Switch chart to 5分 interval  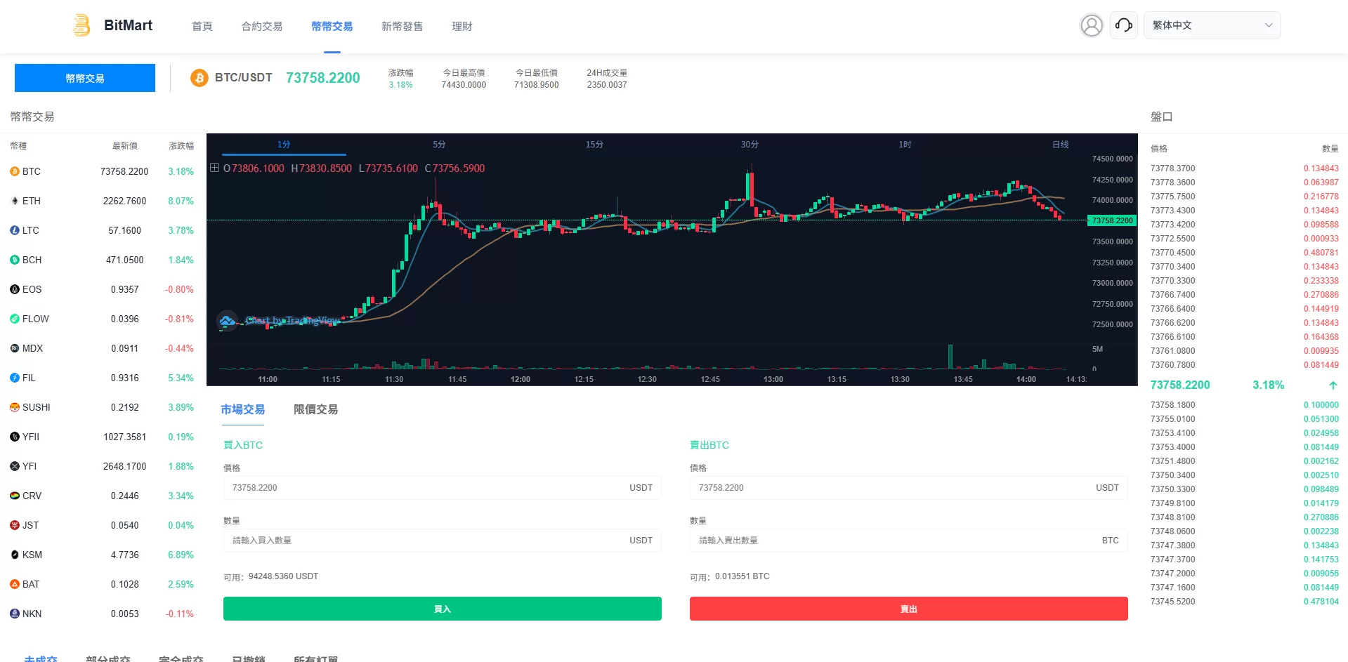click(x=439, y=145)
